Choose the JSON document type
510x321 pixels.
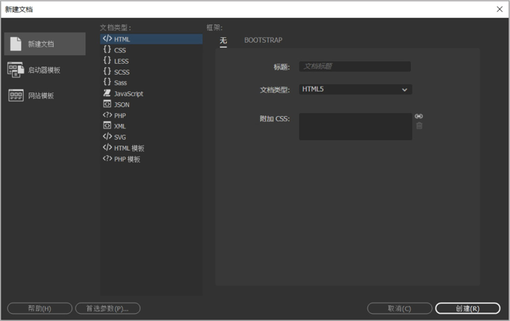coord(122,105)
